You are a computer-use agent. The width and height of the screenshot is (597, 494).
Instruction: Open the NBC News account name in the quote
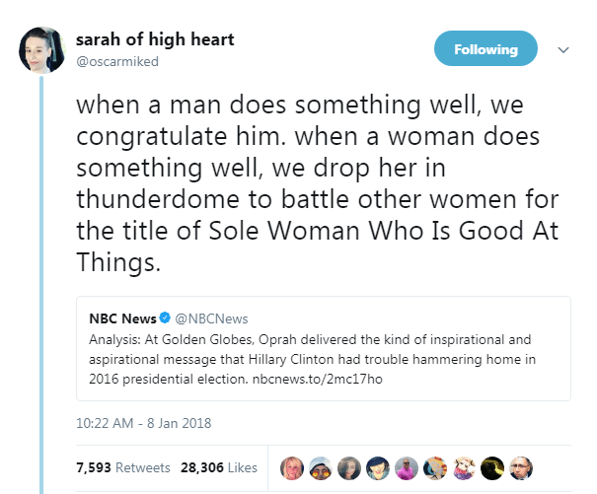[x=121, y=318]
